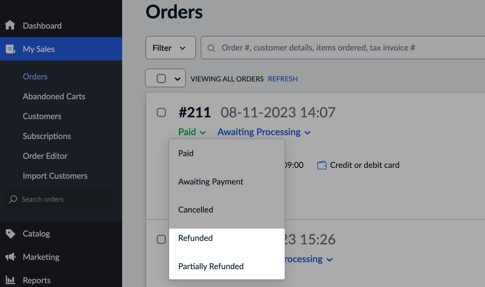Click the search icon in Search orders field
Viewport: 485px width, 287px height.
click(x=13, y=199)
